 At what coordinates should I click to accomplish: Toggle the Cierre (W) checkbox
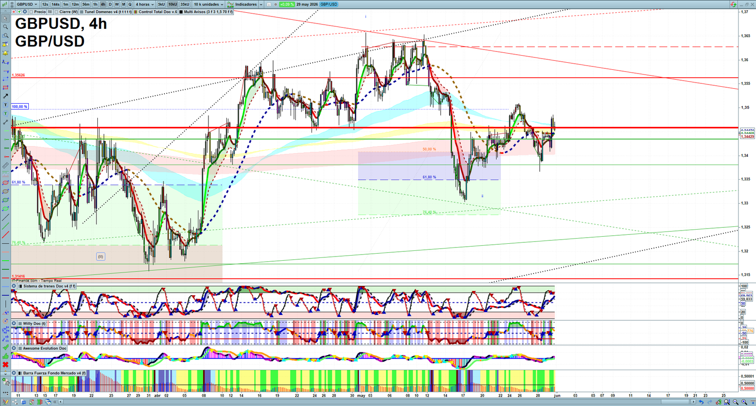coord(56,12)
